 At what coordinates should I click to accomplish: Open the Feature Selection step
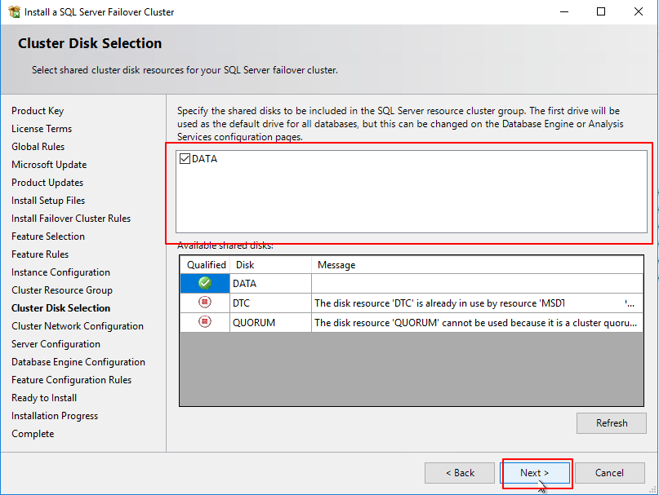tap(47, 236)
